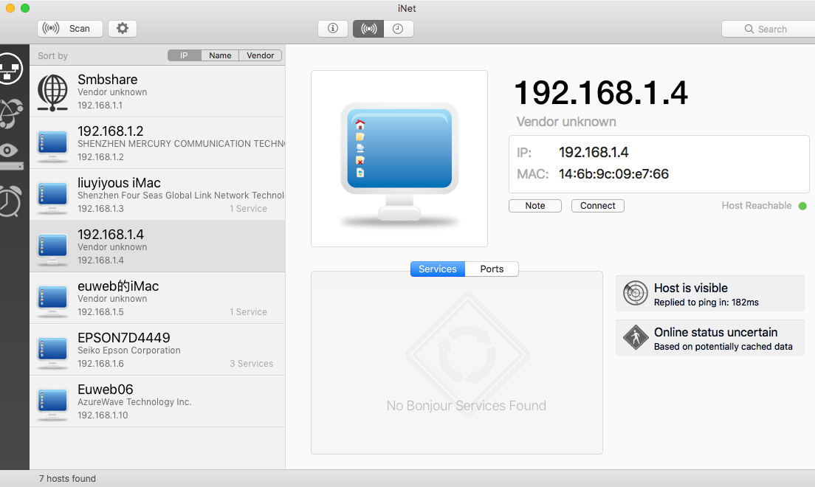
Task: Add a Note to this host
Action: [x=534, y=206]
